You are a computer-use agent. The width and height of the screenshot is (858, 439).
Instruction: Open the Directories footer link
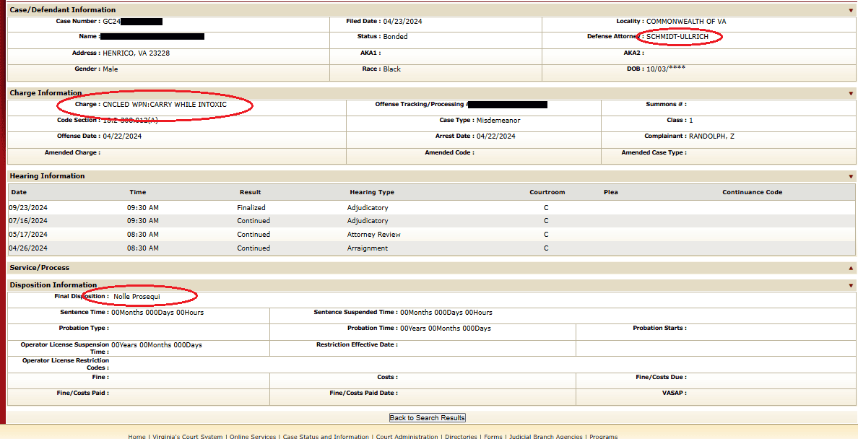[x=461, y=436]
